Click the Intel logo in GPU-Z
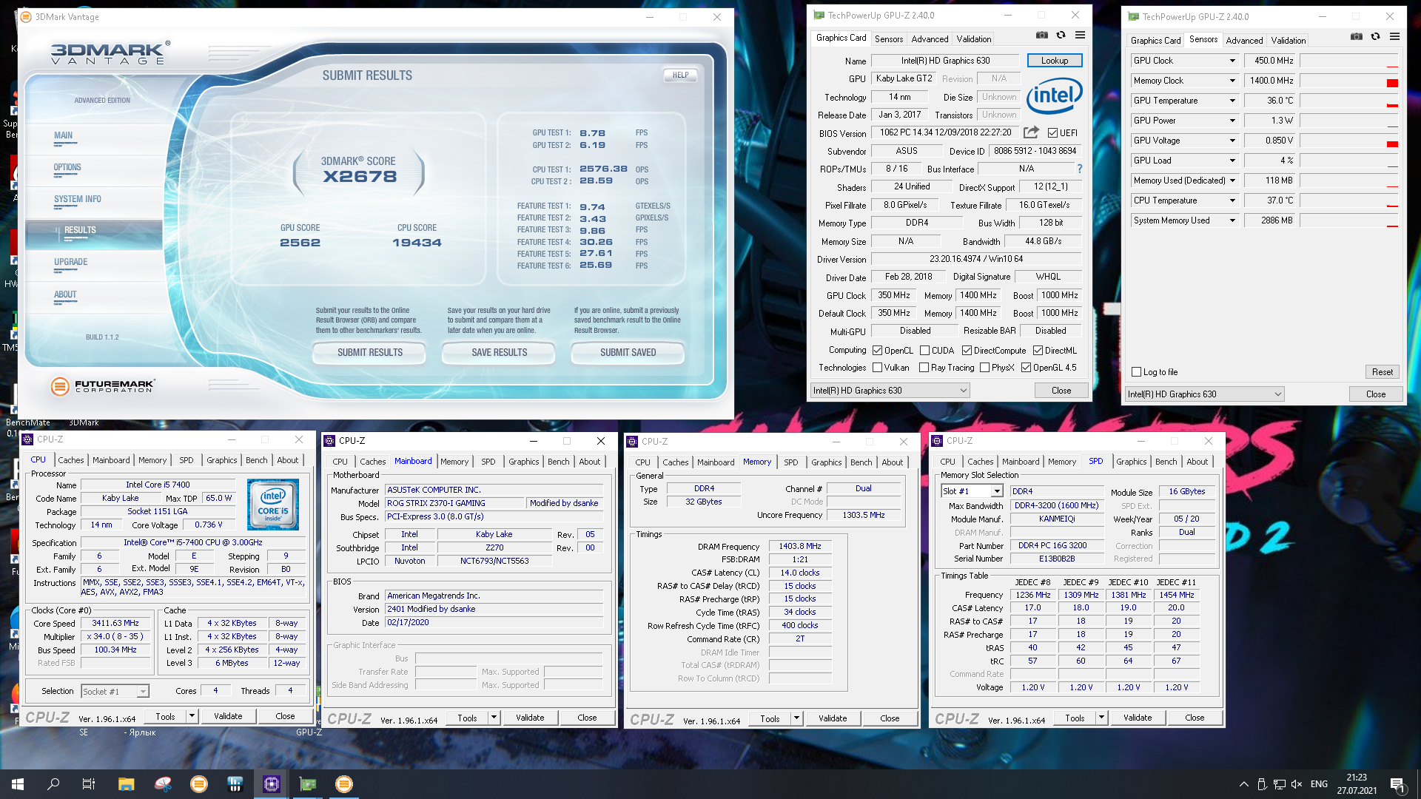Screen dimensions: 1421x799 point(1054,95)
